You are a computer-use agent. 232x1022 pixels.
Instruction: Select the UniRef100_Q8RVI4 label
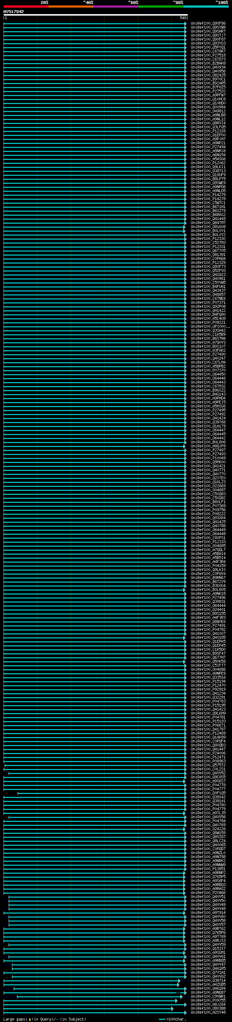coord(208,123)
